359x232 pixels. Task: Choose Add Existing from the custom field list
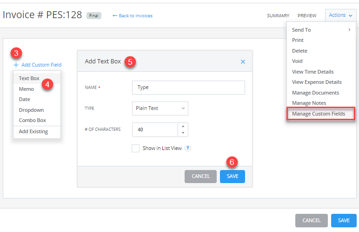point(37,131)
